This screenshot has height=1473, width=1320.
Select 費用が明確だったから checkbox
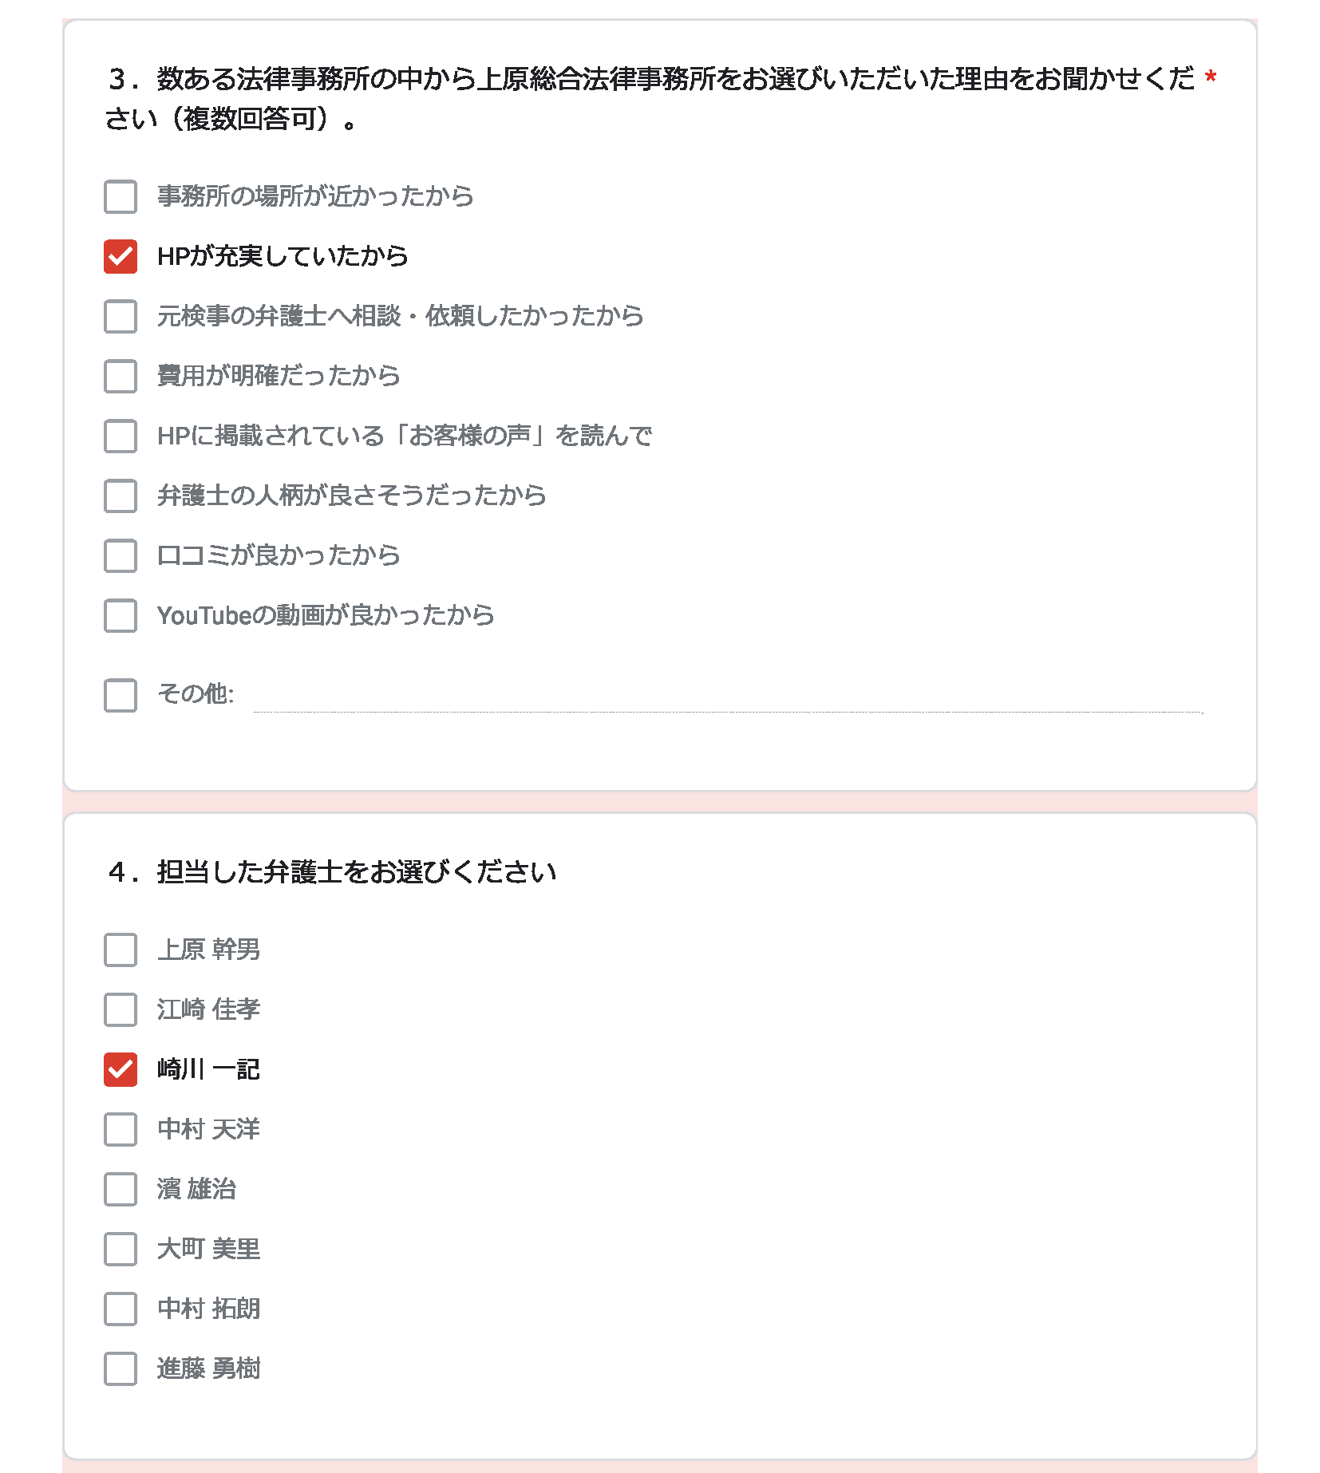tap(121, 376)
